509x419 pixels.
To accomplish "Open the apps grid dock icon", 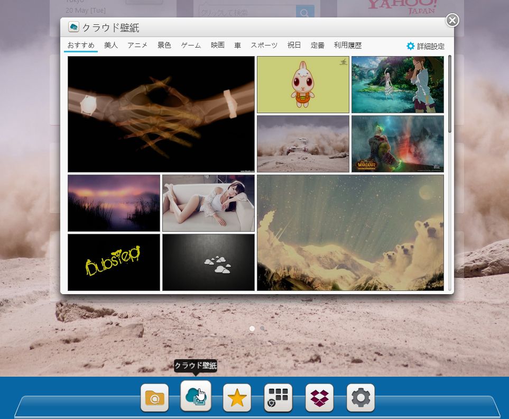I will [x=278, y=397].
